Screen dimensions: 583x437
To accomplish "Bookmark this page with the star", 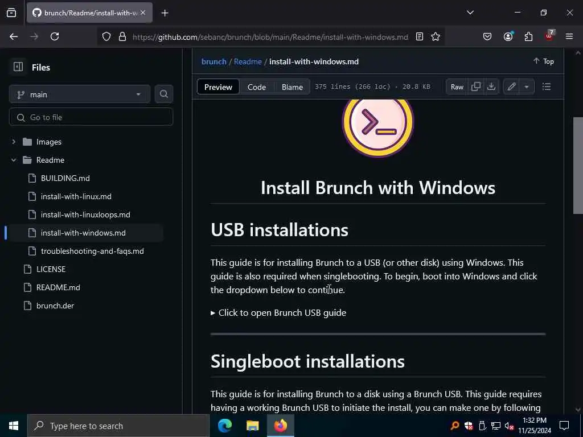I will coord(436,36).
